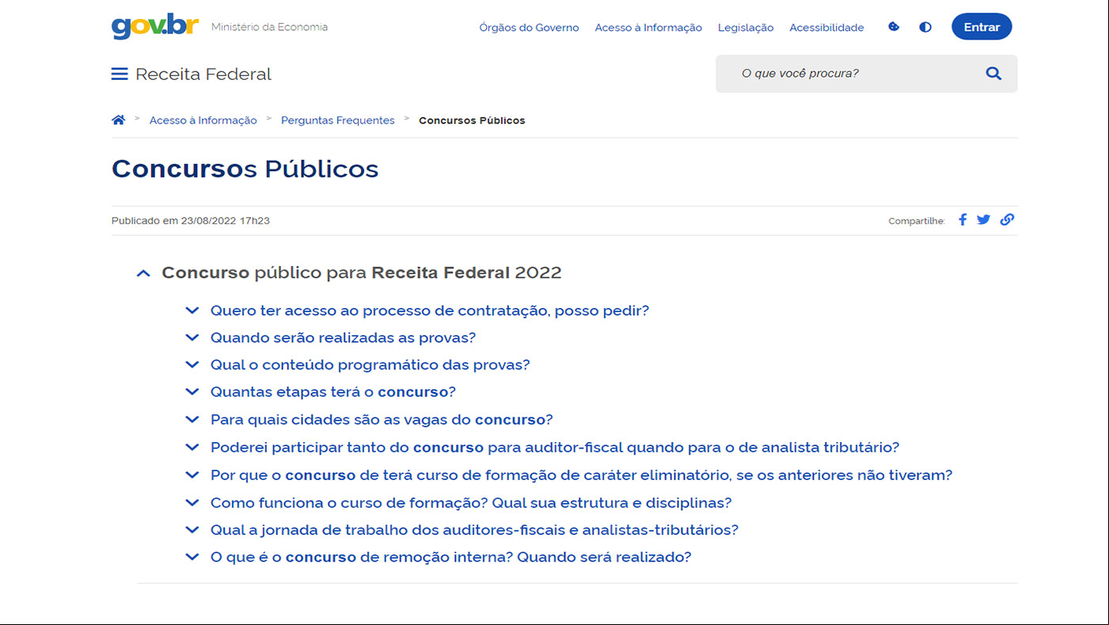Image resolution: width=1109 pixels, height=625 pixels.
Task: Click 'Concursos Públicos' breadcrumb text
Action: point(472,120)
